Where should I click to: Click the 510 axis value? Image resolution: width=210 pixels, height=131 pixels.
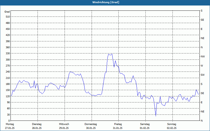click(x=8, y=17)
